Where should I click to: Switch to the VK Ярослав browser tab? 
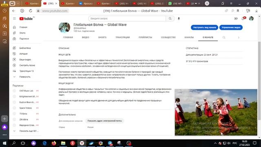pos(86,3)
